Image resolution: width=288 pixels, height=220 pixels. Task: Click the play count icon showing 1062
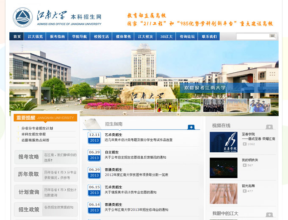[x=245, y=144]
